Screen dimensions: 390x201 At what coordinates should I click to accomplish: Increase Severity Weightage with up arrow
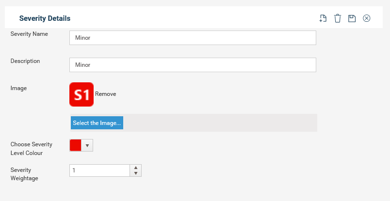[136, 168]
